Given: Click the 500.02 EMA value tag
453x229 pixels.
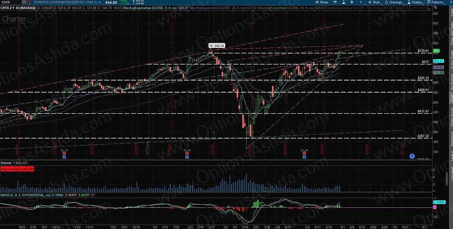Looking at the screenshot, I should click(438, 73).
